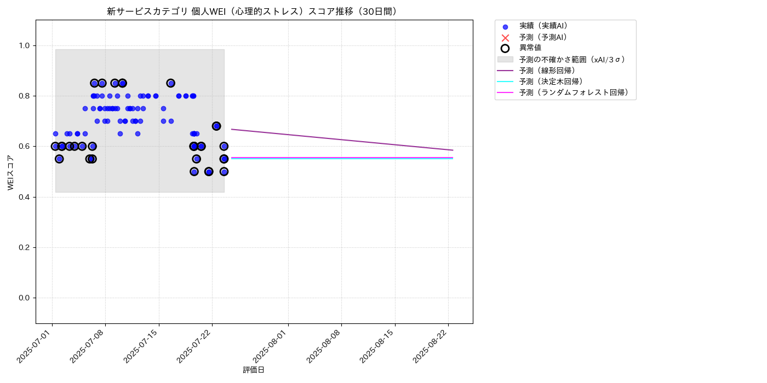This screenshot has height=383, width=767.
Task: Select the magenta ランダムフォレスト回帰 line sample in legend
Action: click(505, 93)
